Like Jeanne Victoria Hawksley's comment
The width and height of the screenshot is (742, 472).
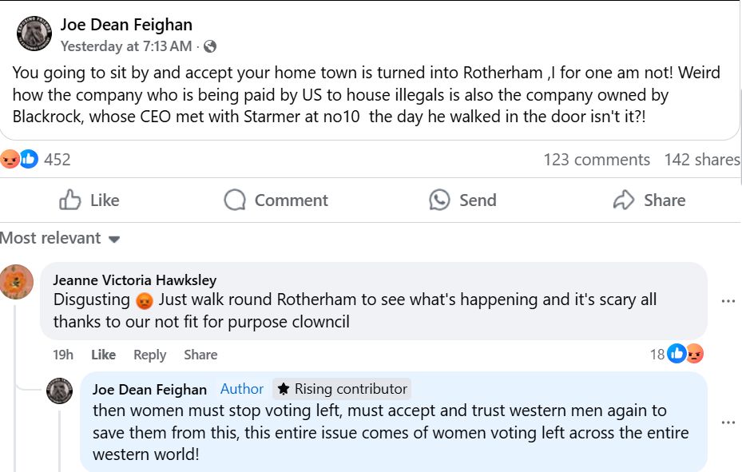(x=103, y=355)
